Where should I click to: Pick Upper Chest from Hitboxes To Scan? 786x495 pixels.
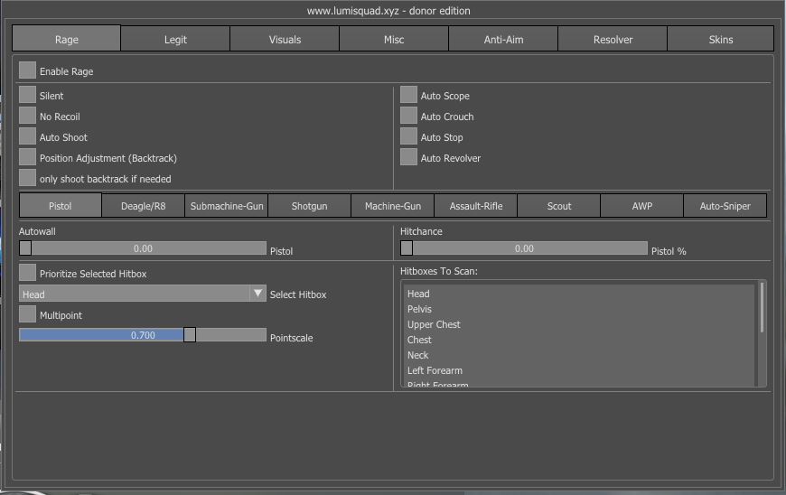(434, 324)
